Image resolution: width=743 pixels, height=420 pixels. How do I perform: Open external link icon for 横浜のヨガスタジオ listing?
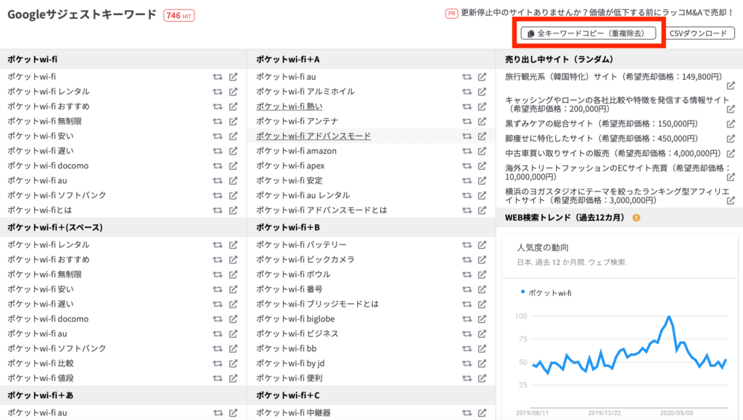click(731, 200)
